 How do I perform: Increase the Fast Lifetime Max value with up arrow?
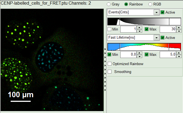click(x=178, y=53)
